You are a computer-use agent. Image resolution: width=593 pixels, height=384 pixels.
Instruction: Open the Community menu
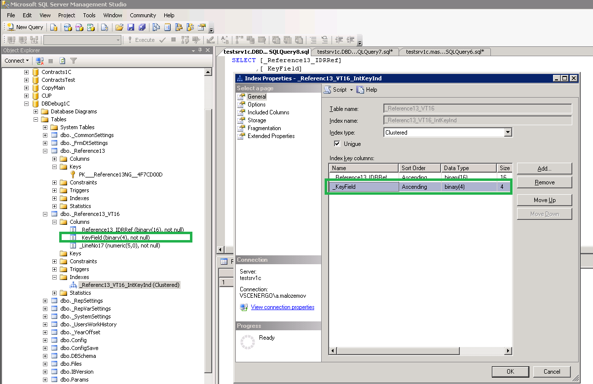coord(143,15)
